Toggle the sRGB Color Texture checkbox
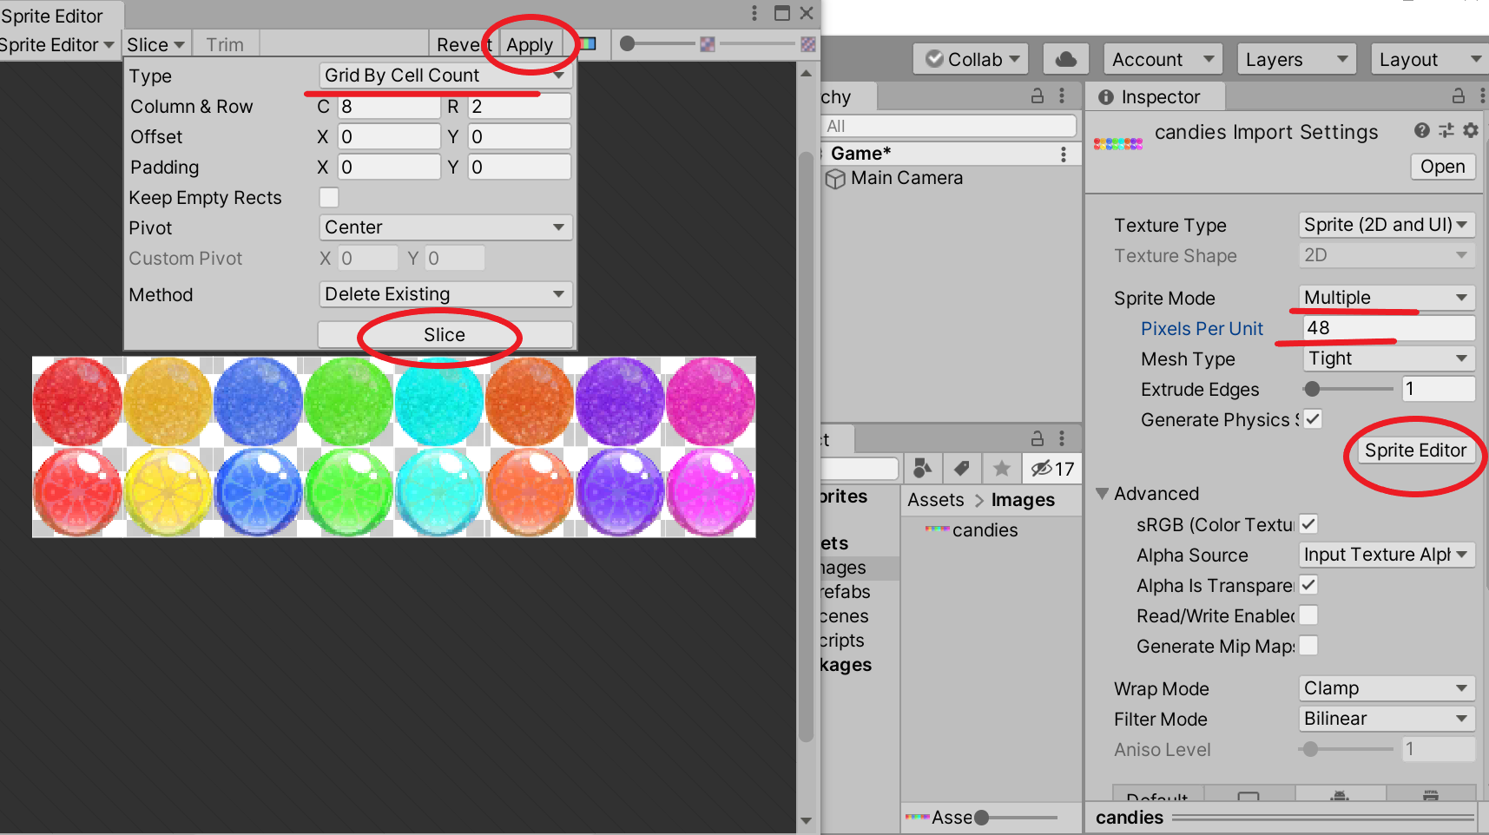The image size is (1489, 835). coord(1308,524)
